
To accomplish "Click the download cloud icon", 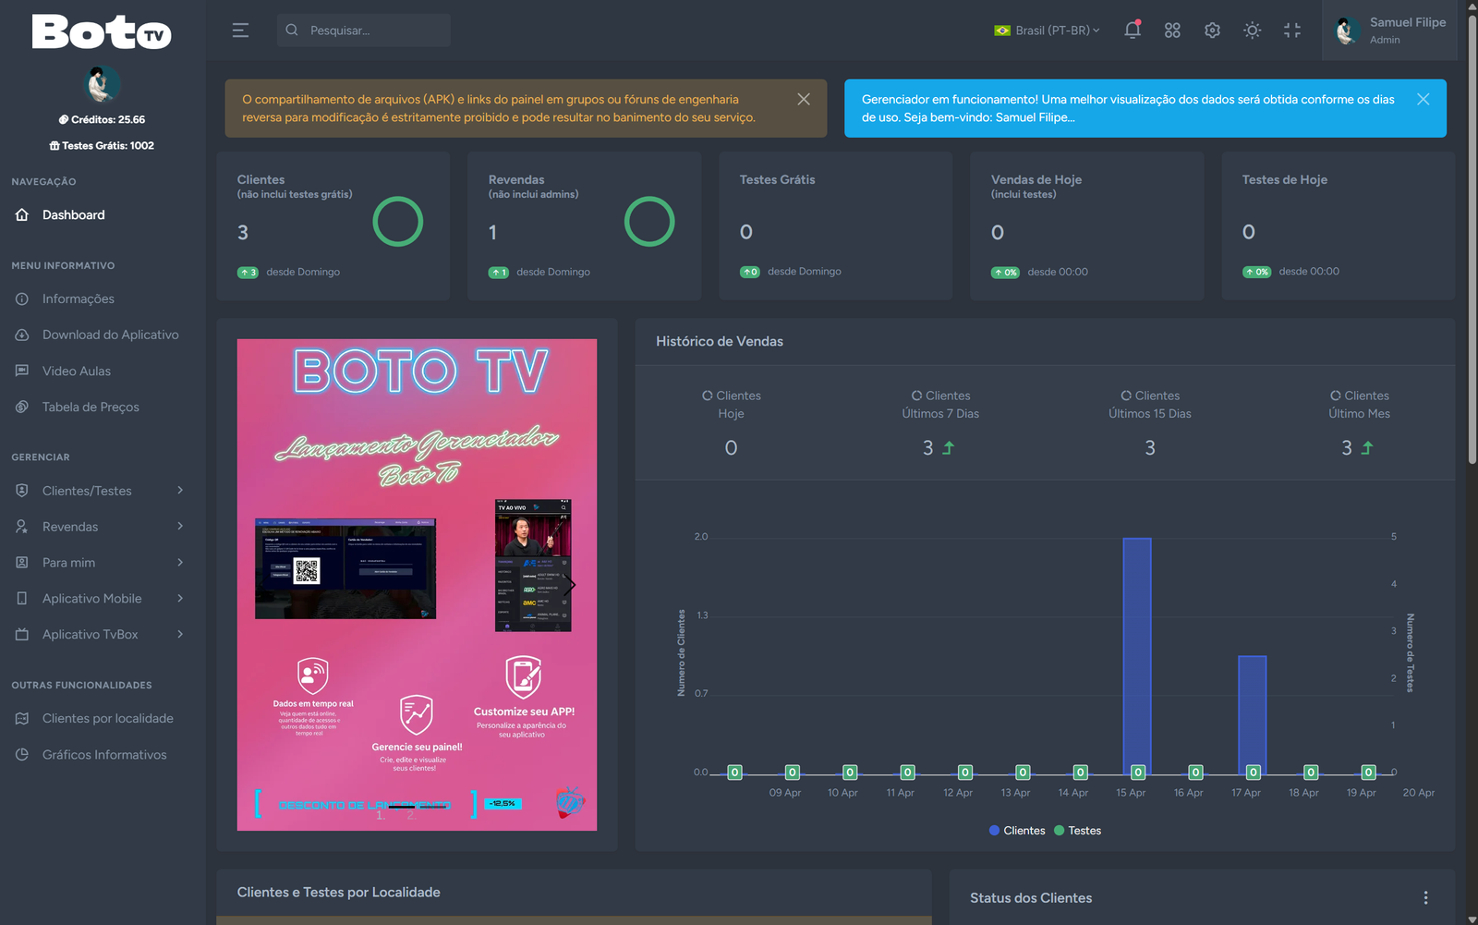I will [22, 335].
